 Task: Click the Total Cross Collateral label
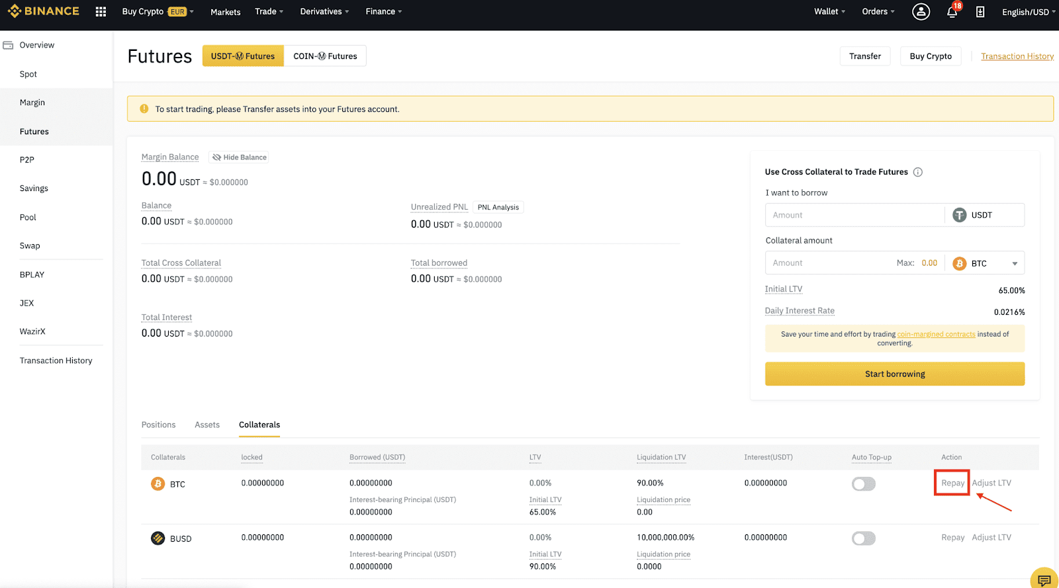click(x=181, y=263)
